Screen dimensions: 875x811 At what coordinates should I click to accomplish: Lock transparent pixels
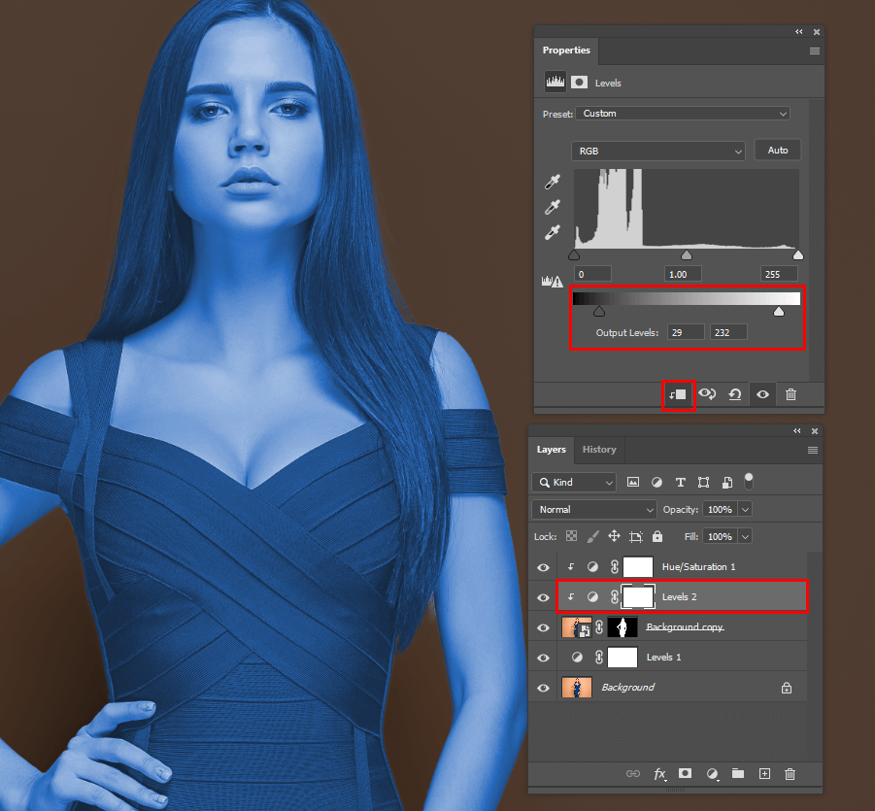pos(571,536)
